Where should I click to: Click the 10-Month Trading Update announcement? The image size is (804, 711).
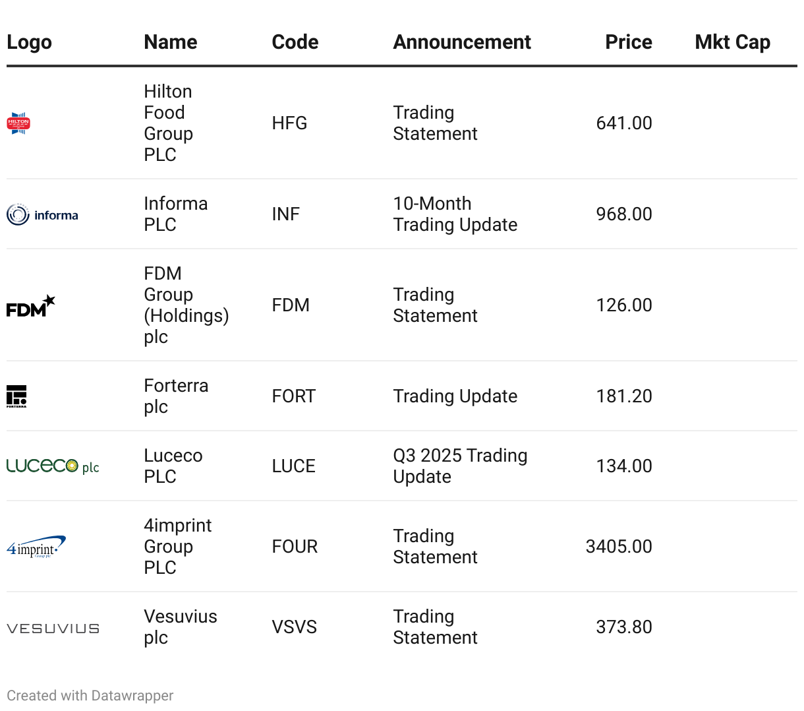click(x=455, y=214)
